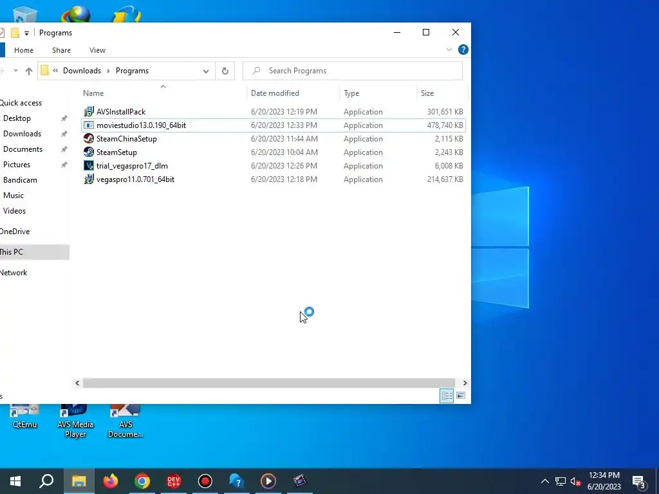Click the moviestudio13.0.190_64bit file icon

[89, 125]
